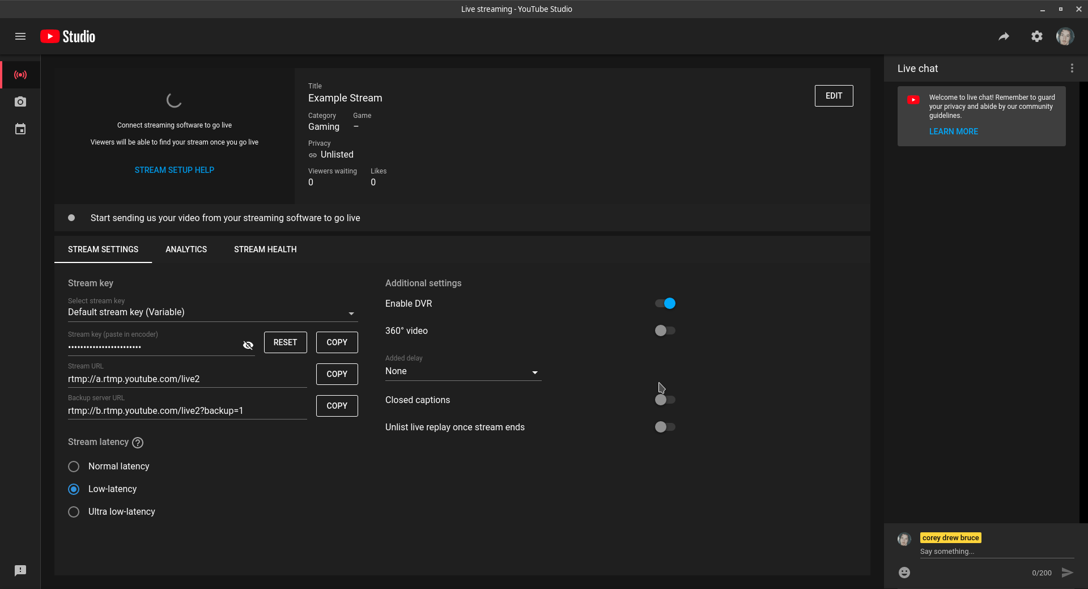Copy the stream key

pos(337,342)
